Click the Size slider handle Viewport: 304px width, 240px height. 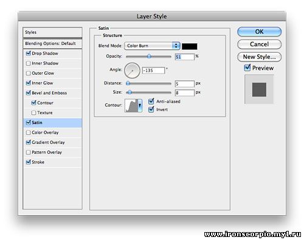pyautogui.click(x=130, y=92)
